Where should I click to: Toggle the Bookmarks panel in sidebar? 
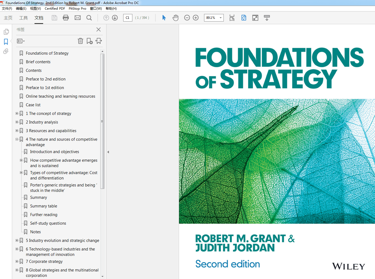coord(6,42)
